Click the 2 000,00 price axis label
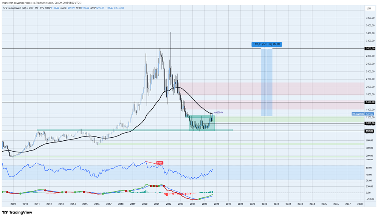 click(370, 87)
